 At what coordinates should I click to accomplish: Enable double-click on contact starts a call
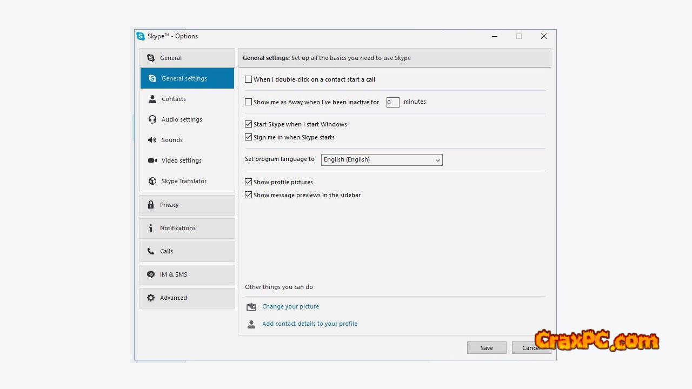point(249,79)
